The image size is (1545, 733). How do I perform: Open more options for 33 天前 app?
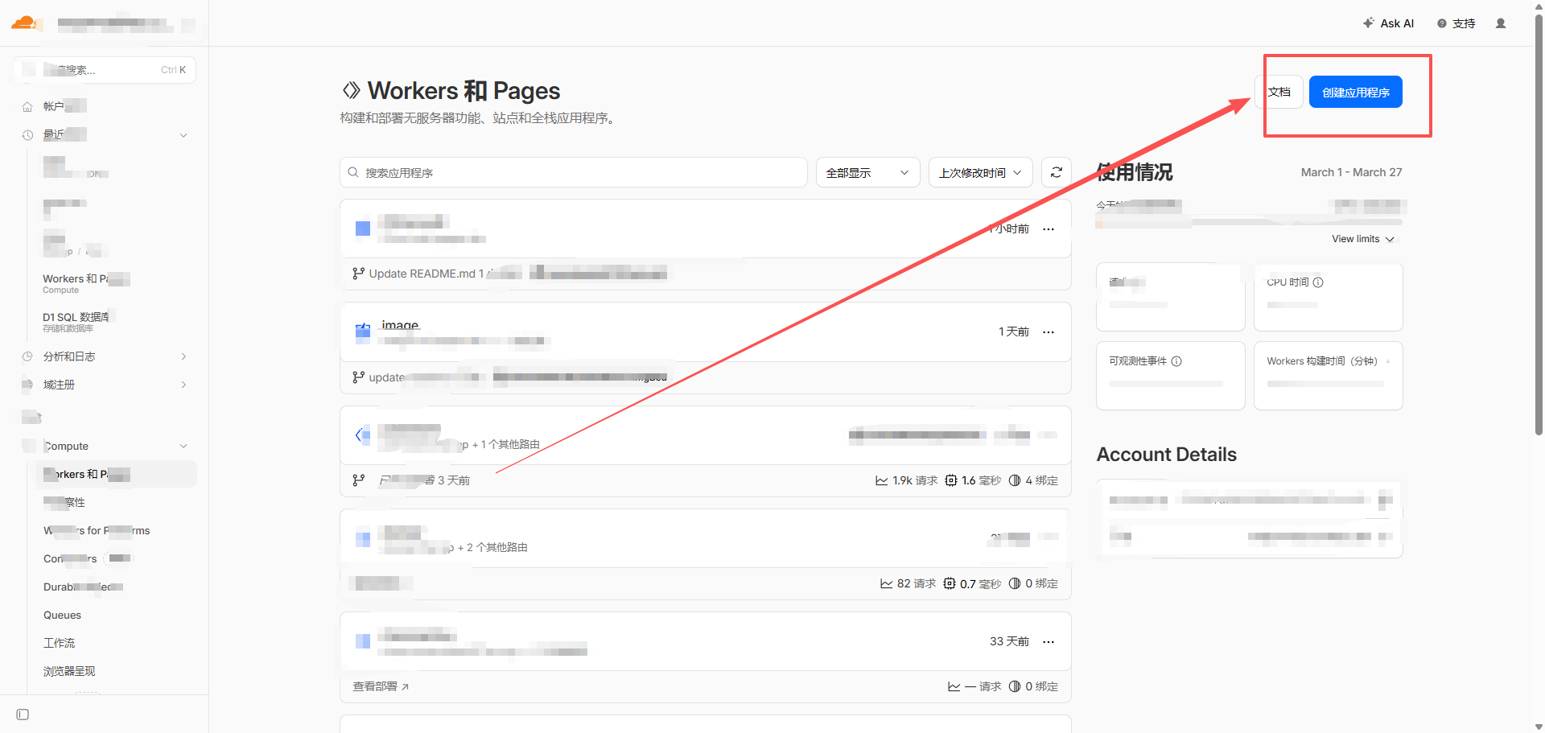point(1049,642)
